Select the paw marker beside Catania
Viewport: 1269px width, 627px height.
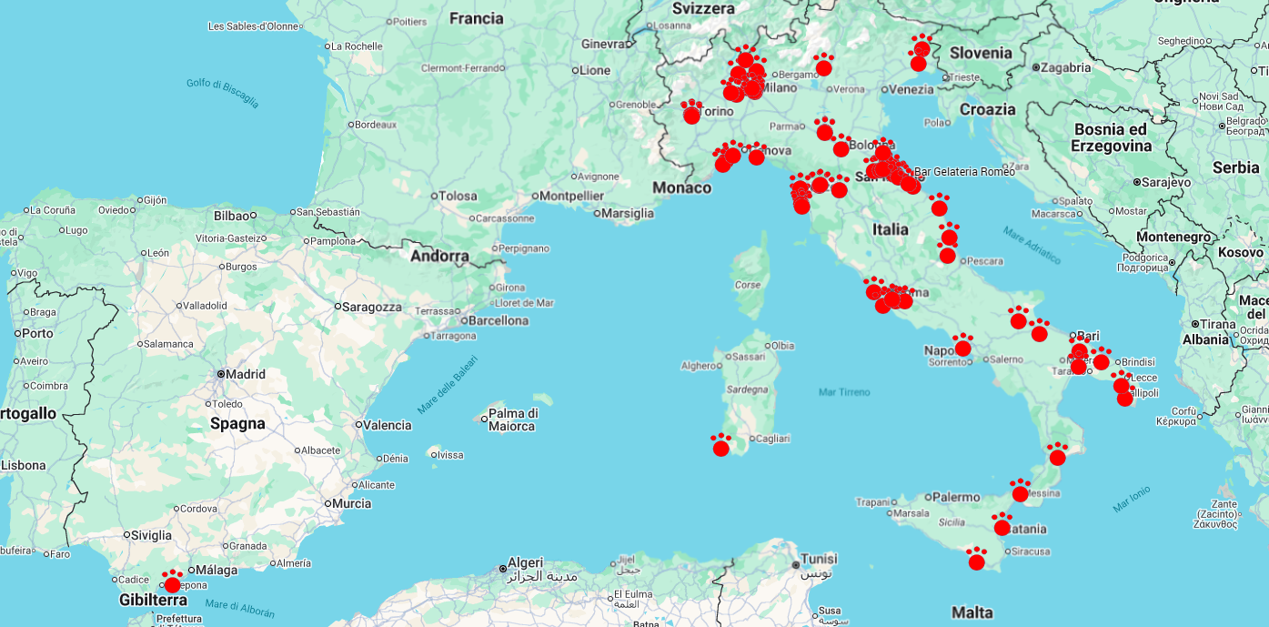[1002, 525]
